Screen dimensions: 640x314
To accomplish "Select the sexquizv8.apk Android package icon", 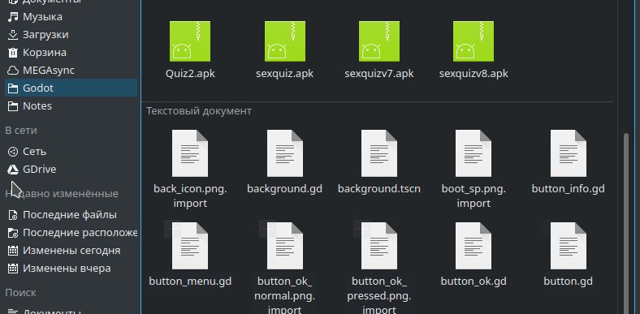I will [474, 41].
